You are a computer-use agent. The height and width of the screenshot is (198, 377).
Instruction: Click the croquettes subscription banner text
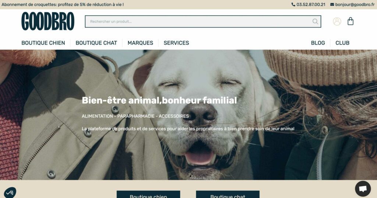tap(63, 4)
